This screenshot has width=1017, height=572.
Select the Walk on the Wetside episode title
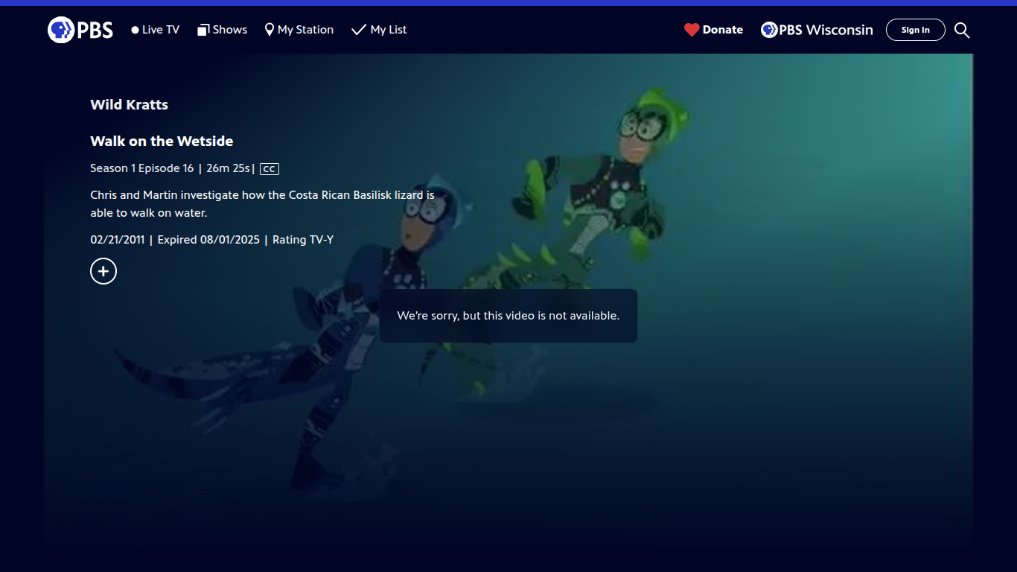[x=162, y=142]
